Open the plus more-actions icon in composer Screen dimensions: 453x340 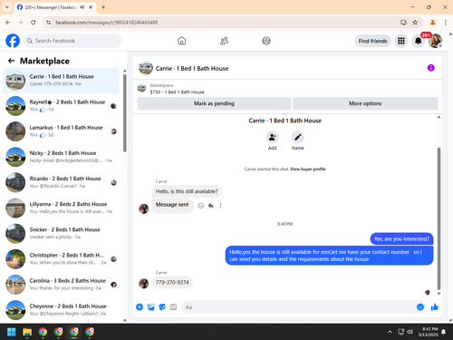[x=140, y=307]
